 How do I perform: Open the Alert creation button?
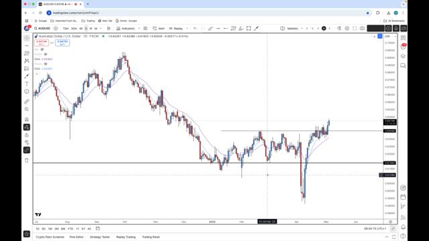coord(159,28)
